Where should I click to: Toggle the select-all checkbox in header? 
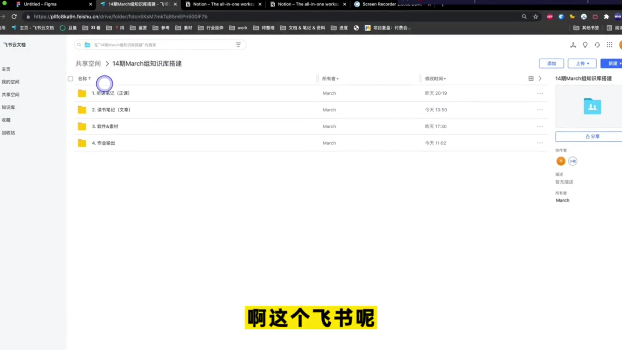coord(70,79)
